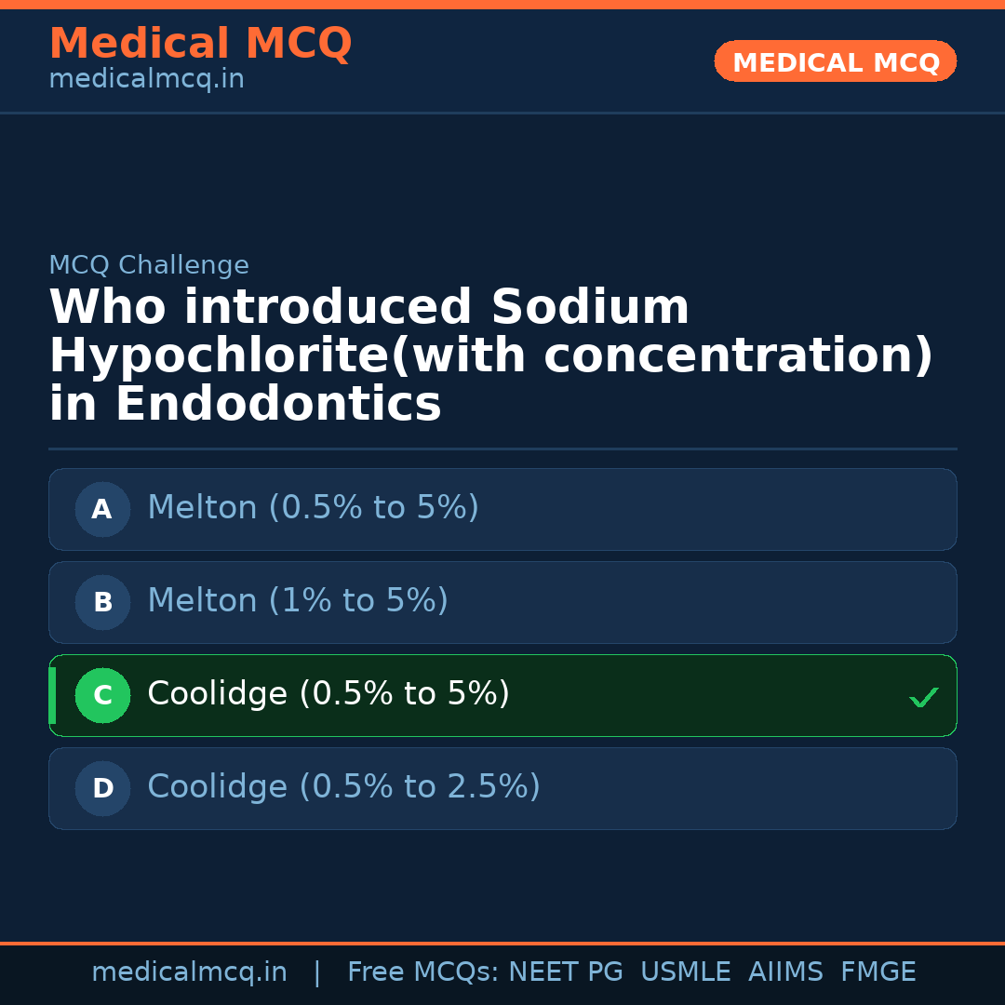
Task: Click the letter B circle icon
Action: [x=102, y=602]
